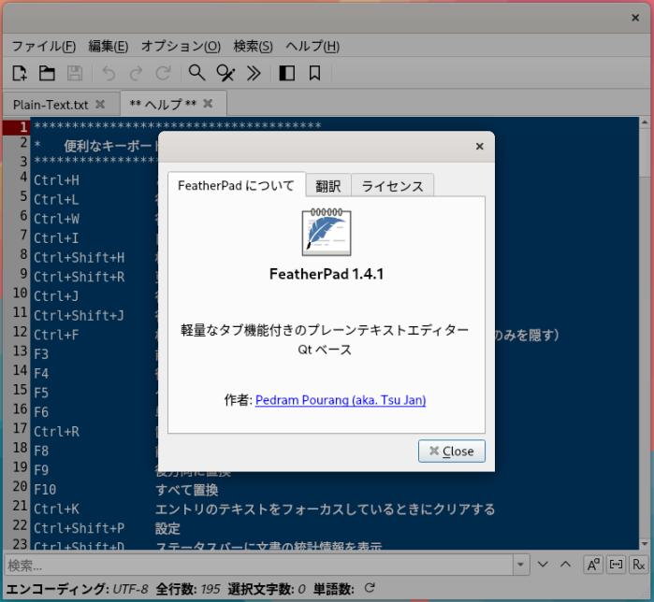This screenshot has width=654, height=602.
Task: Click the Save floppy disk icon
Action: coord(75,73)
